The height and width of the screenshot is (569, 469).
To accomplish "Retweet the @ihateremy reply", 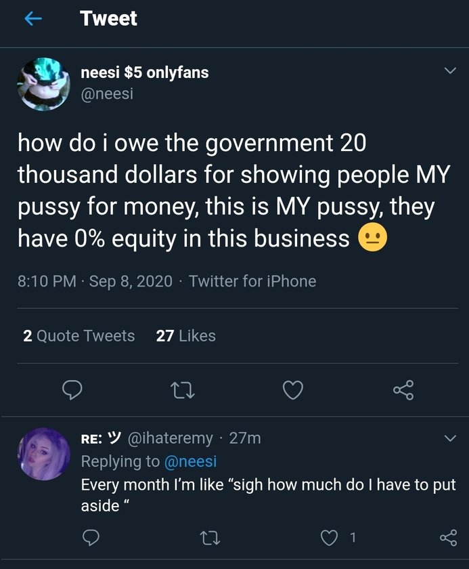I will pos(210,538).
